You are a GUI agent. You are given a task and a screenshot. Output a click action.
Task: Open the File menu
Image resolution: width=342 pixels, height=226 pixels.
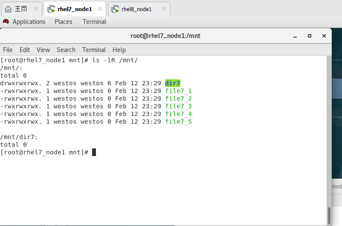point(8,50)
